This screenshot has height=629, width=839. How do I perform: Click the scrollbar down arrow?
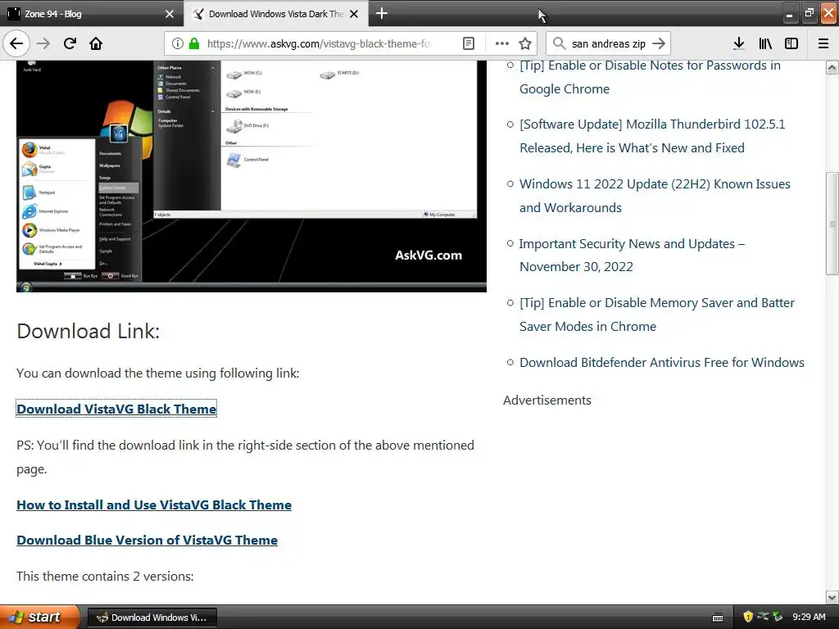[x=832, y=597]
